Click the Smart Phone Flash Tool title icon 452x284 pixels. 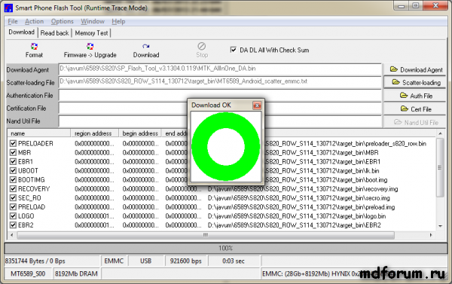coord(8,8)
